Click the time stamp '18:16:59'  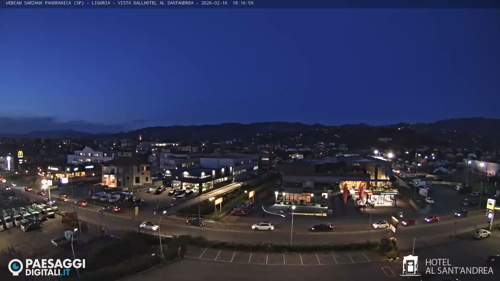243,3
